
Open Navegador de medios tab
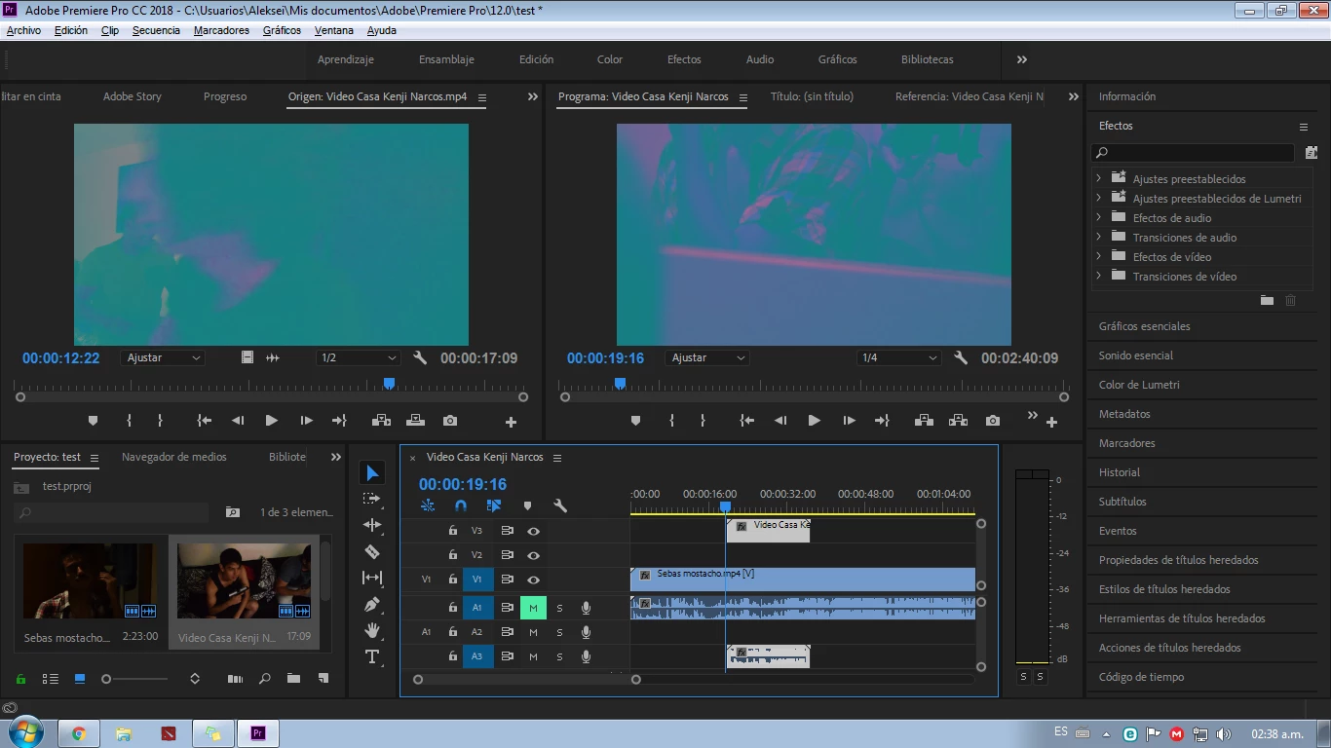pyautogui.click(x=173, y=457)
